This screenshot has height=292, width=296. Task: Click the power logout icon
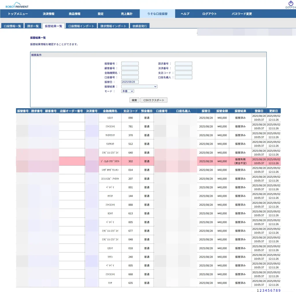(x=291, y=3)
